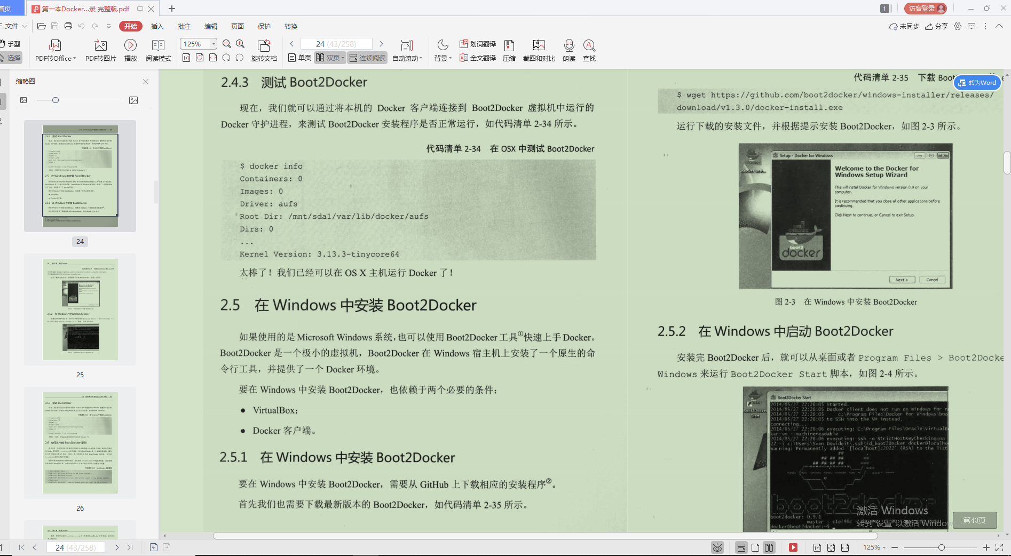
Task: Expand the 文件 menu arrow
Action: tap(25, 26)
